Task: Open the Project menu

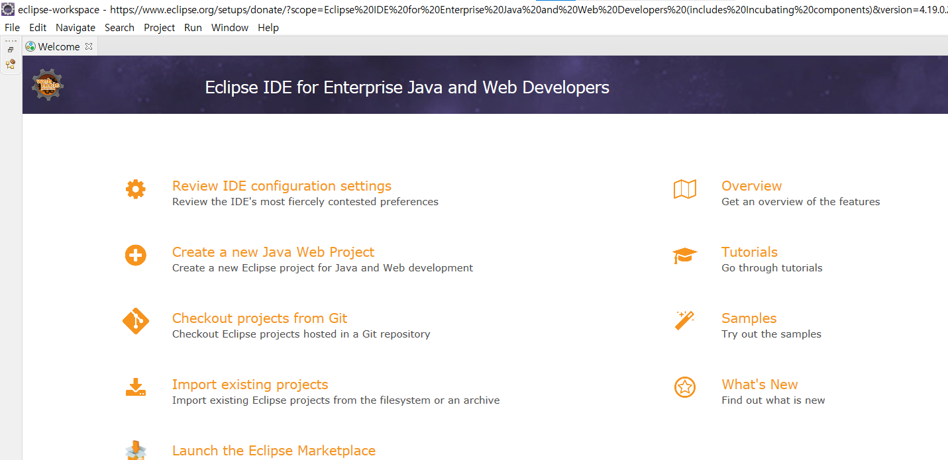Action: pos(160,28)
